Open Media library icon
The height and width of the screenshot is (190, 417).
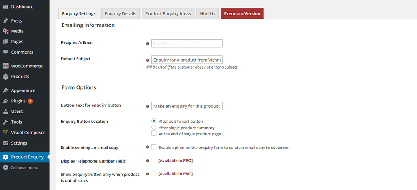(5, 31)
